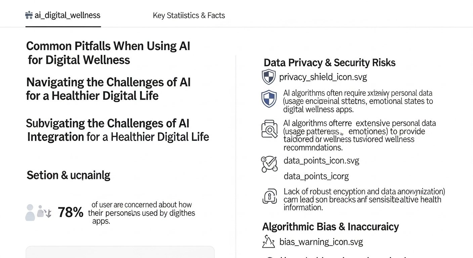Collapse the Setion & ucnainlg heading

68,175
